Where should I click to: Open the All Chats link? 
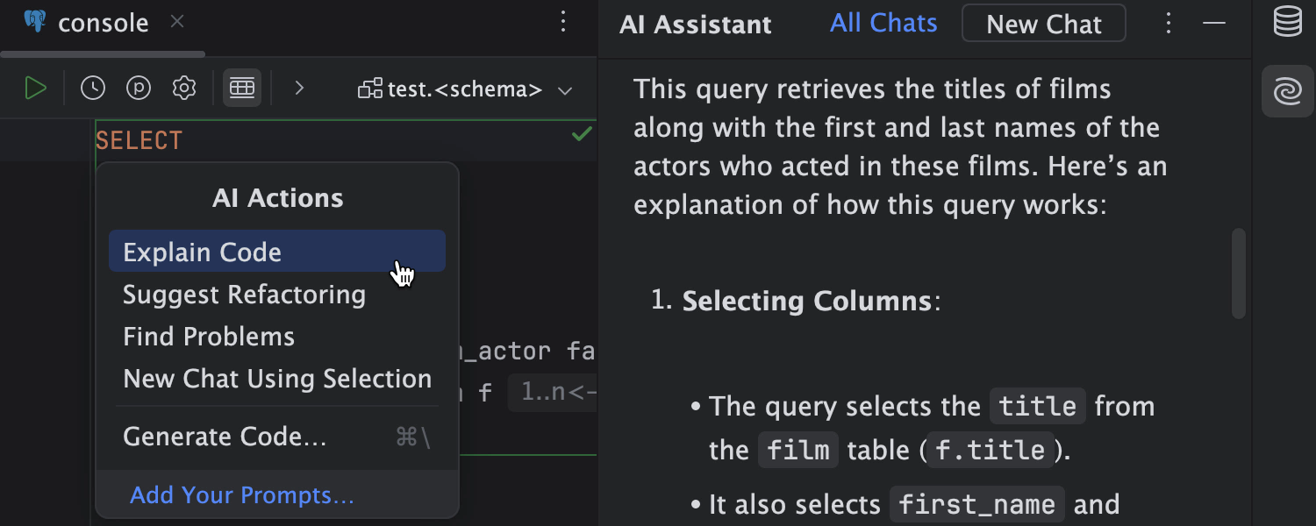point(883,24)
